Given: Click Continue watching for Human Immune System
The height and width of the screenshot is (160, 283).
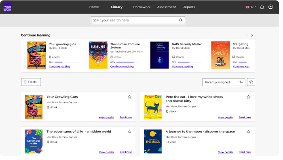Looking at the screenshot, I should 122,66.
